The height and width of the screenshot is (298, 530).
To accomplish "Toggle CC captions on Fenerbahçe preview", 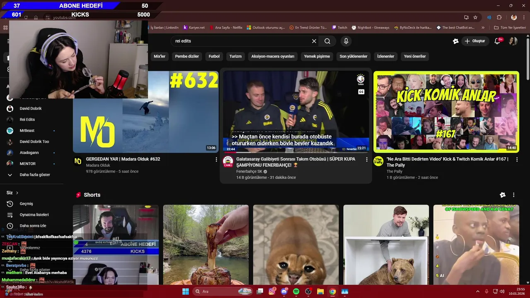I will [x=361, y=92].
